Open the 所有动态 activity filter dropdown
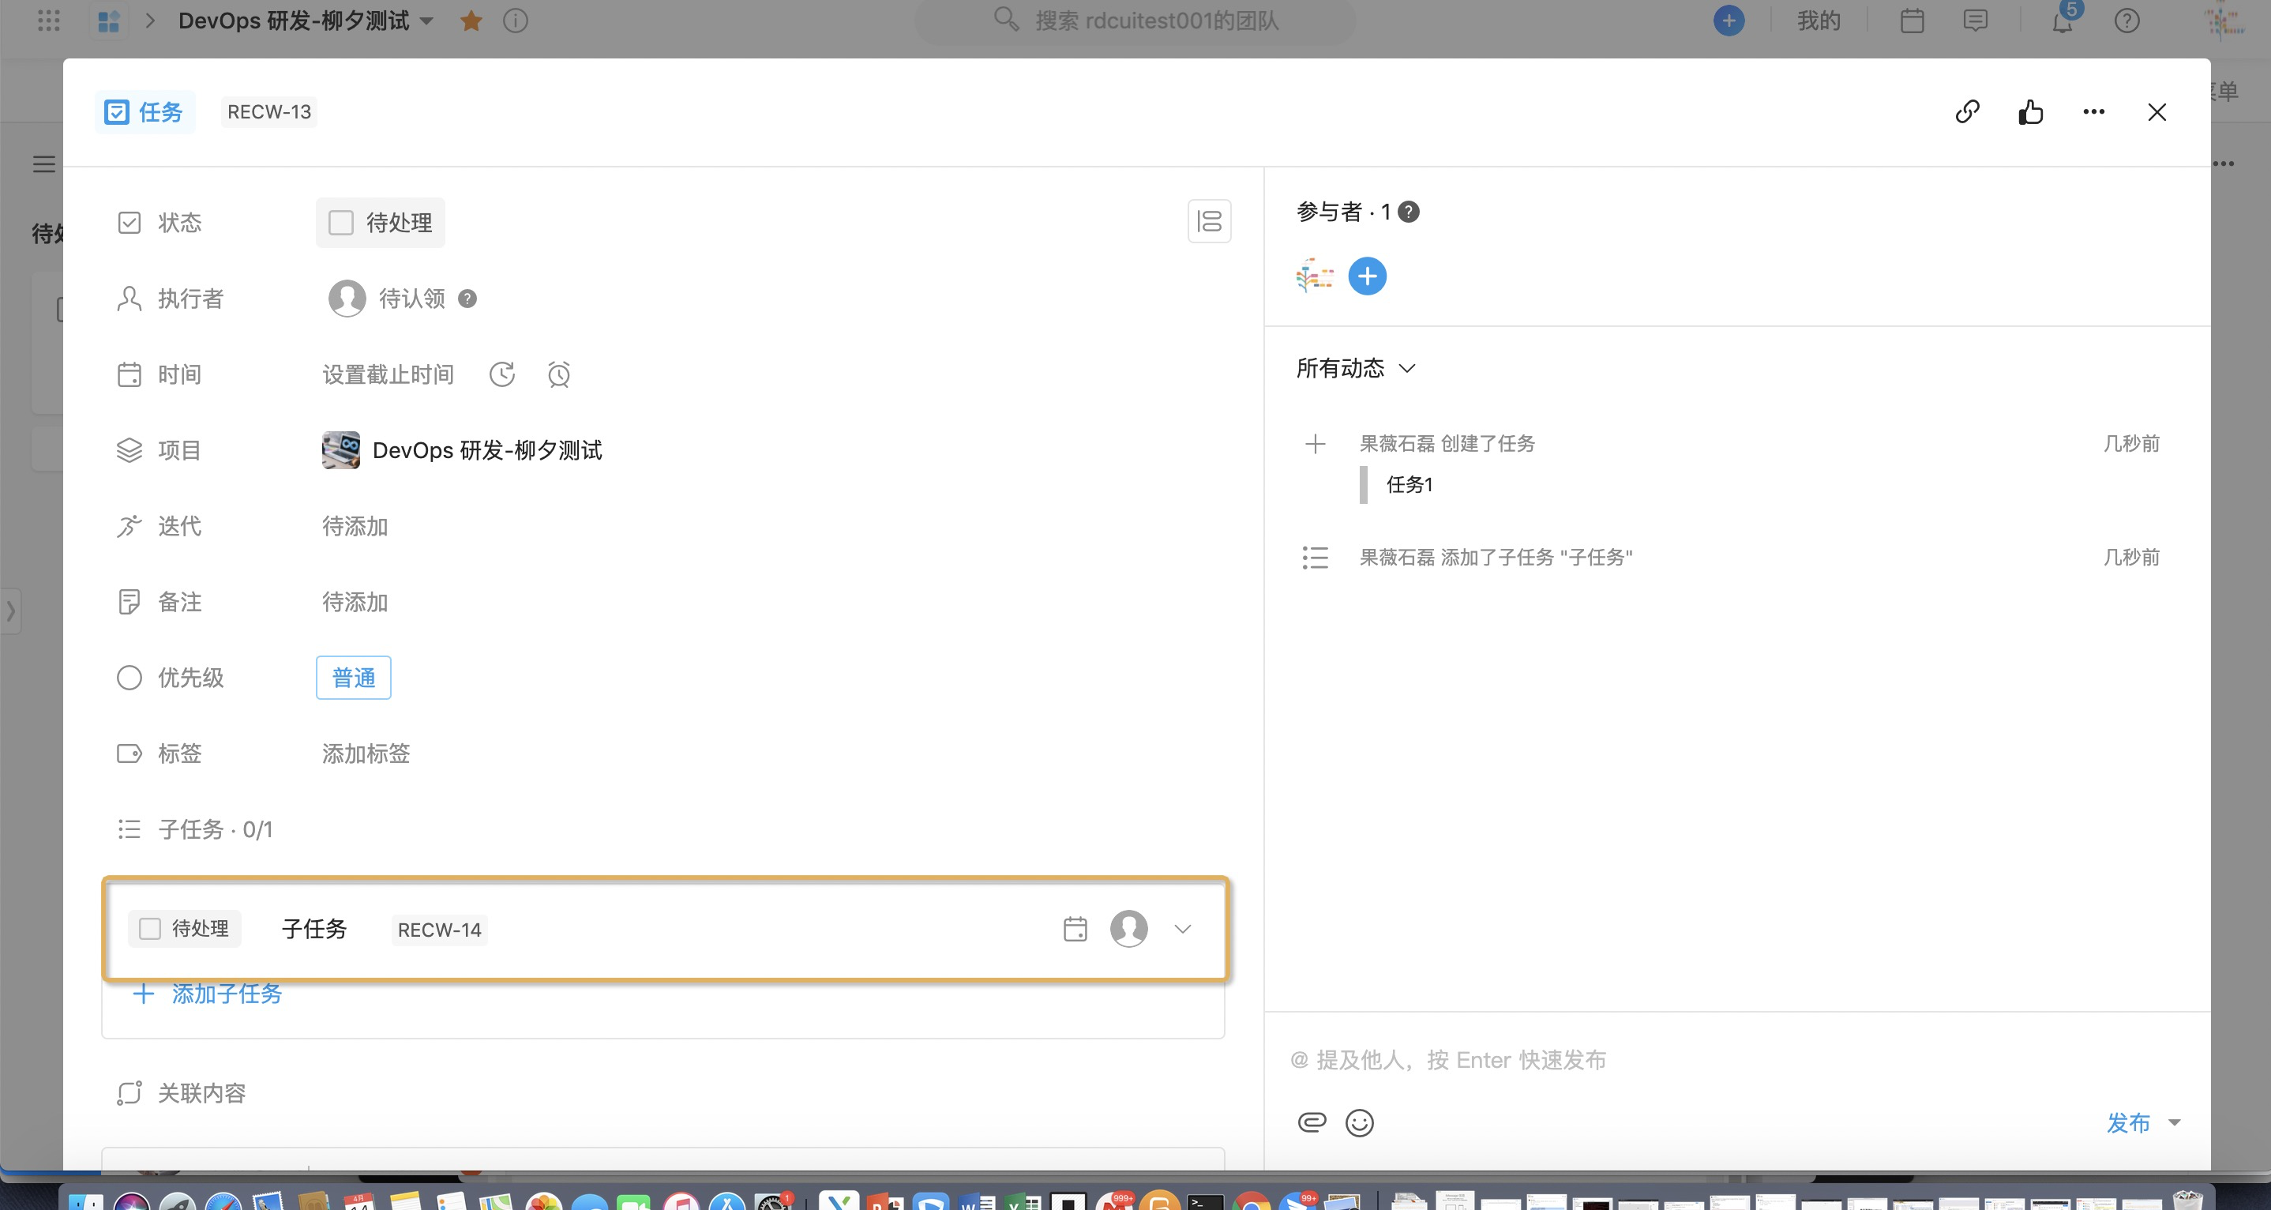The width and height of the screenshot is (2271, 1210). point(1355,368)
